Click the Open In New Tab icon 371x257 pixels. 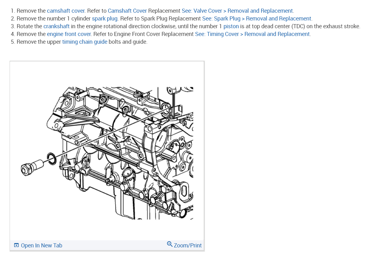tap(16, 245)
